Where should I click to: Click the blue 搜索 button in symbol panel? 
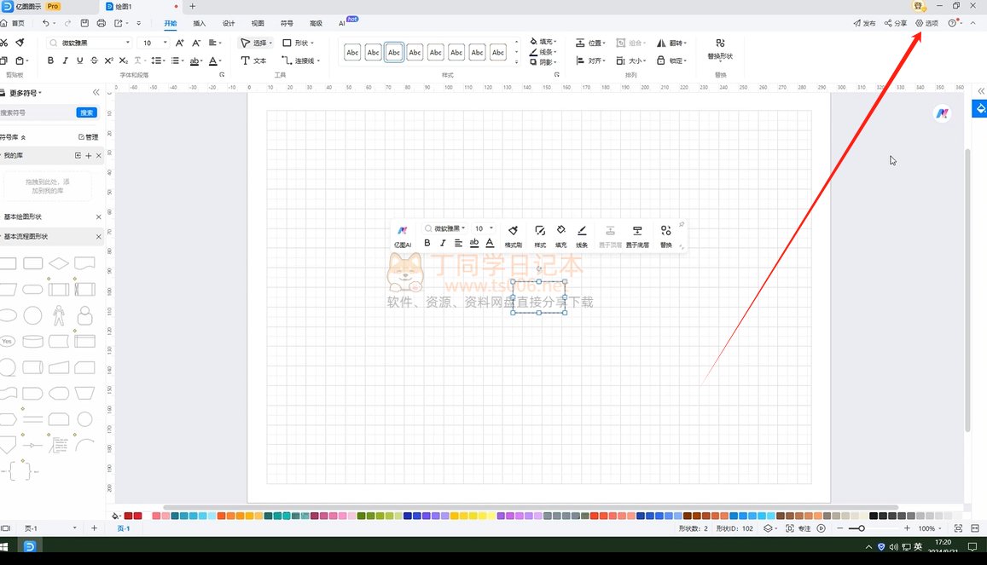pyautogui.click(x=86, y=112)
